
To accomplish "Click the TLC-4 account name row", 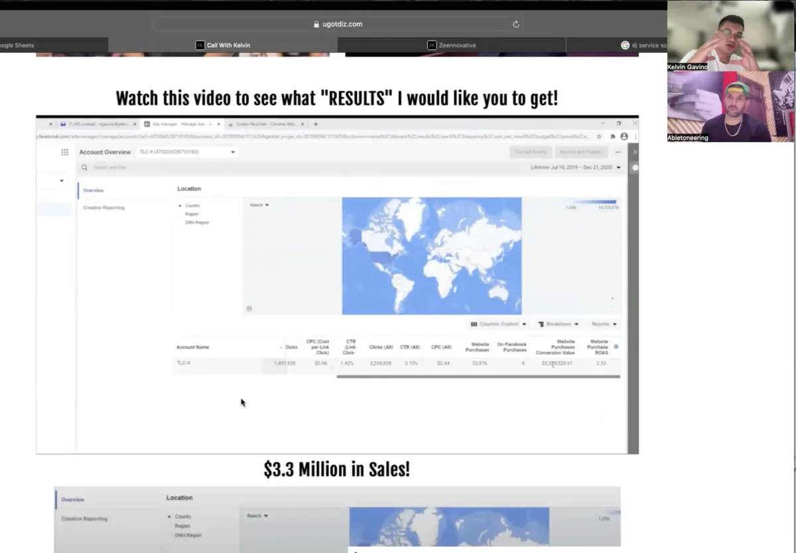I will (x=183, y=363).
